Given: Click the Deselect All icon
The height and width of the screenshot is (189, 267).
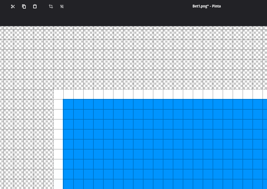Looking at the screenshot, I should pyautogui.click(x=62, y=6).
